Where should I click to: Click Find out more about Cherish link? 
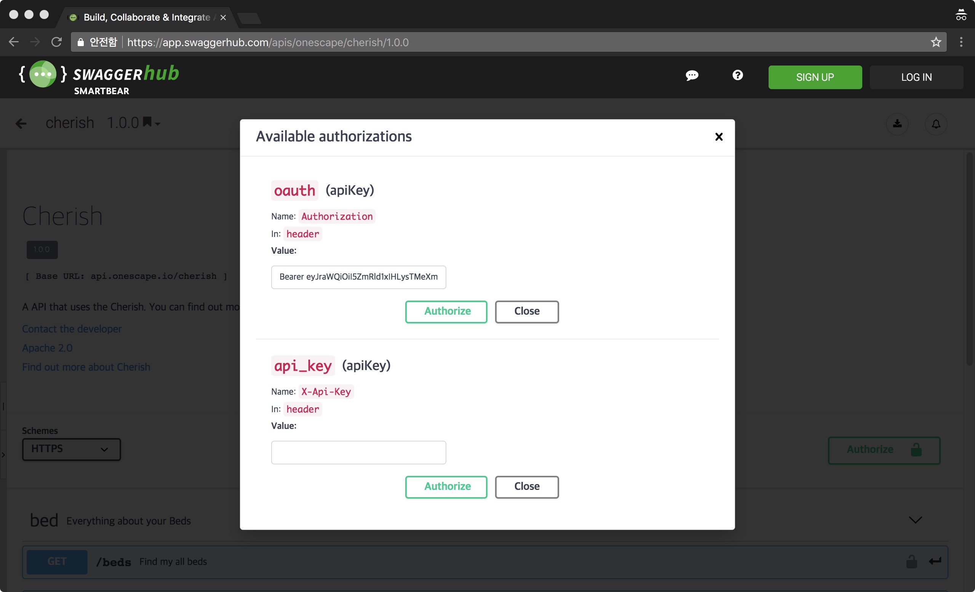[x=86, y=367]
